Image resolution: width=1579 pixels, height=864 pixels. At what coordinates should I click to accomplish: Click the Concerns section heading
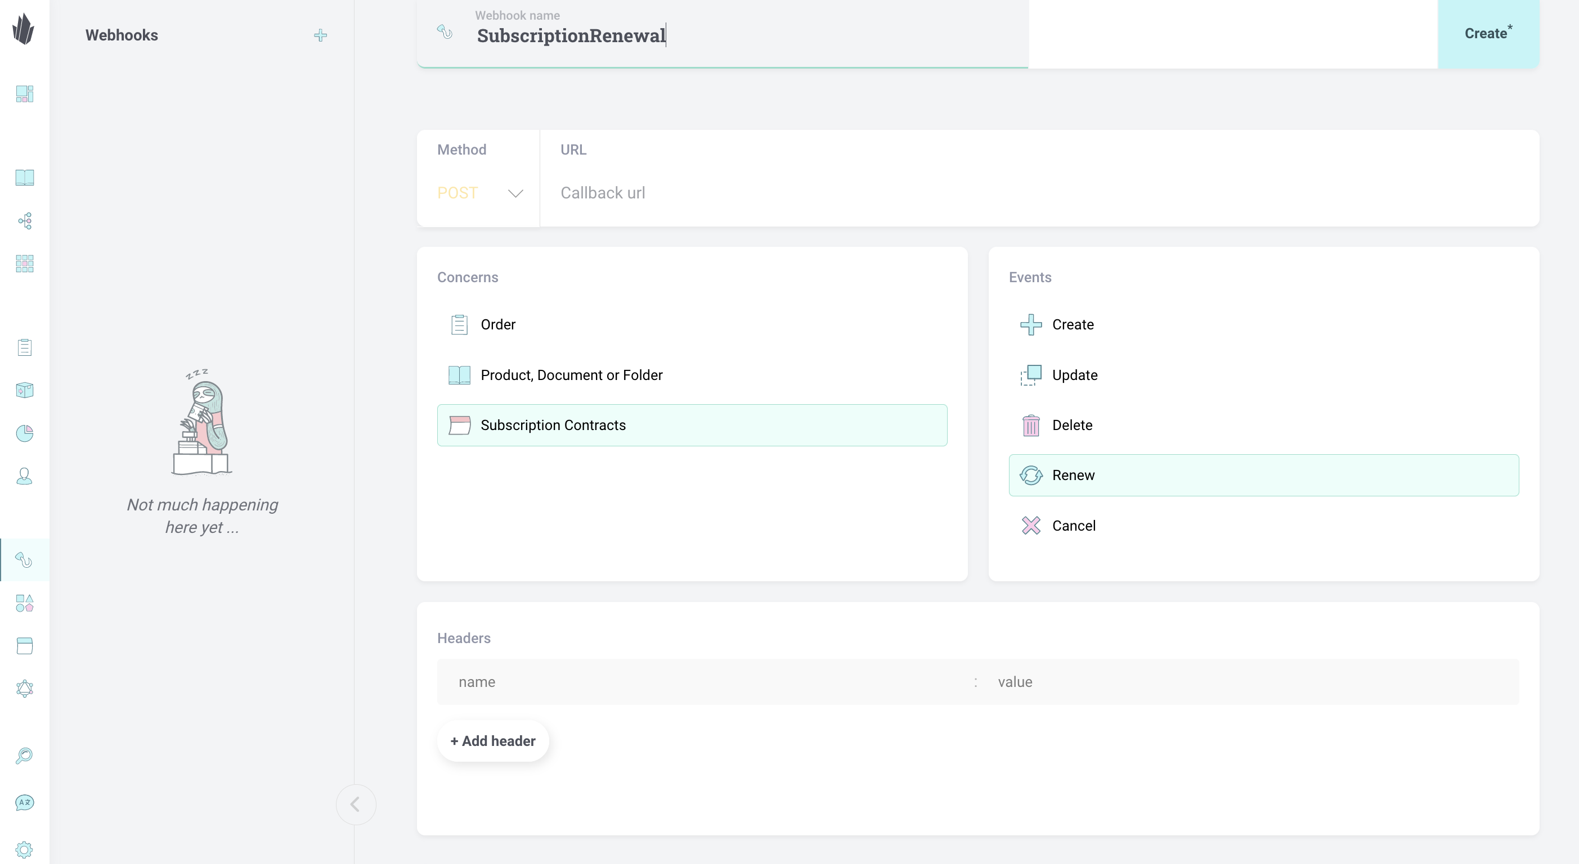(x=467, y=277)
